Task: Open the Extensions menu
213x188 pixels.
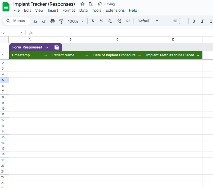Action: [115, 10]
